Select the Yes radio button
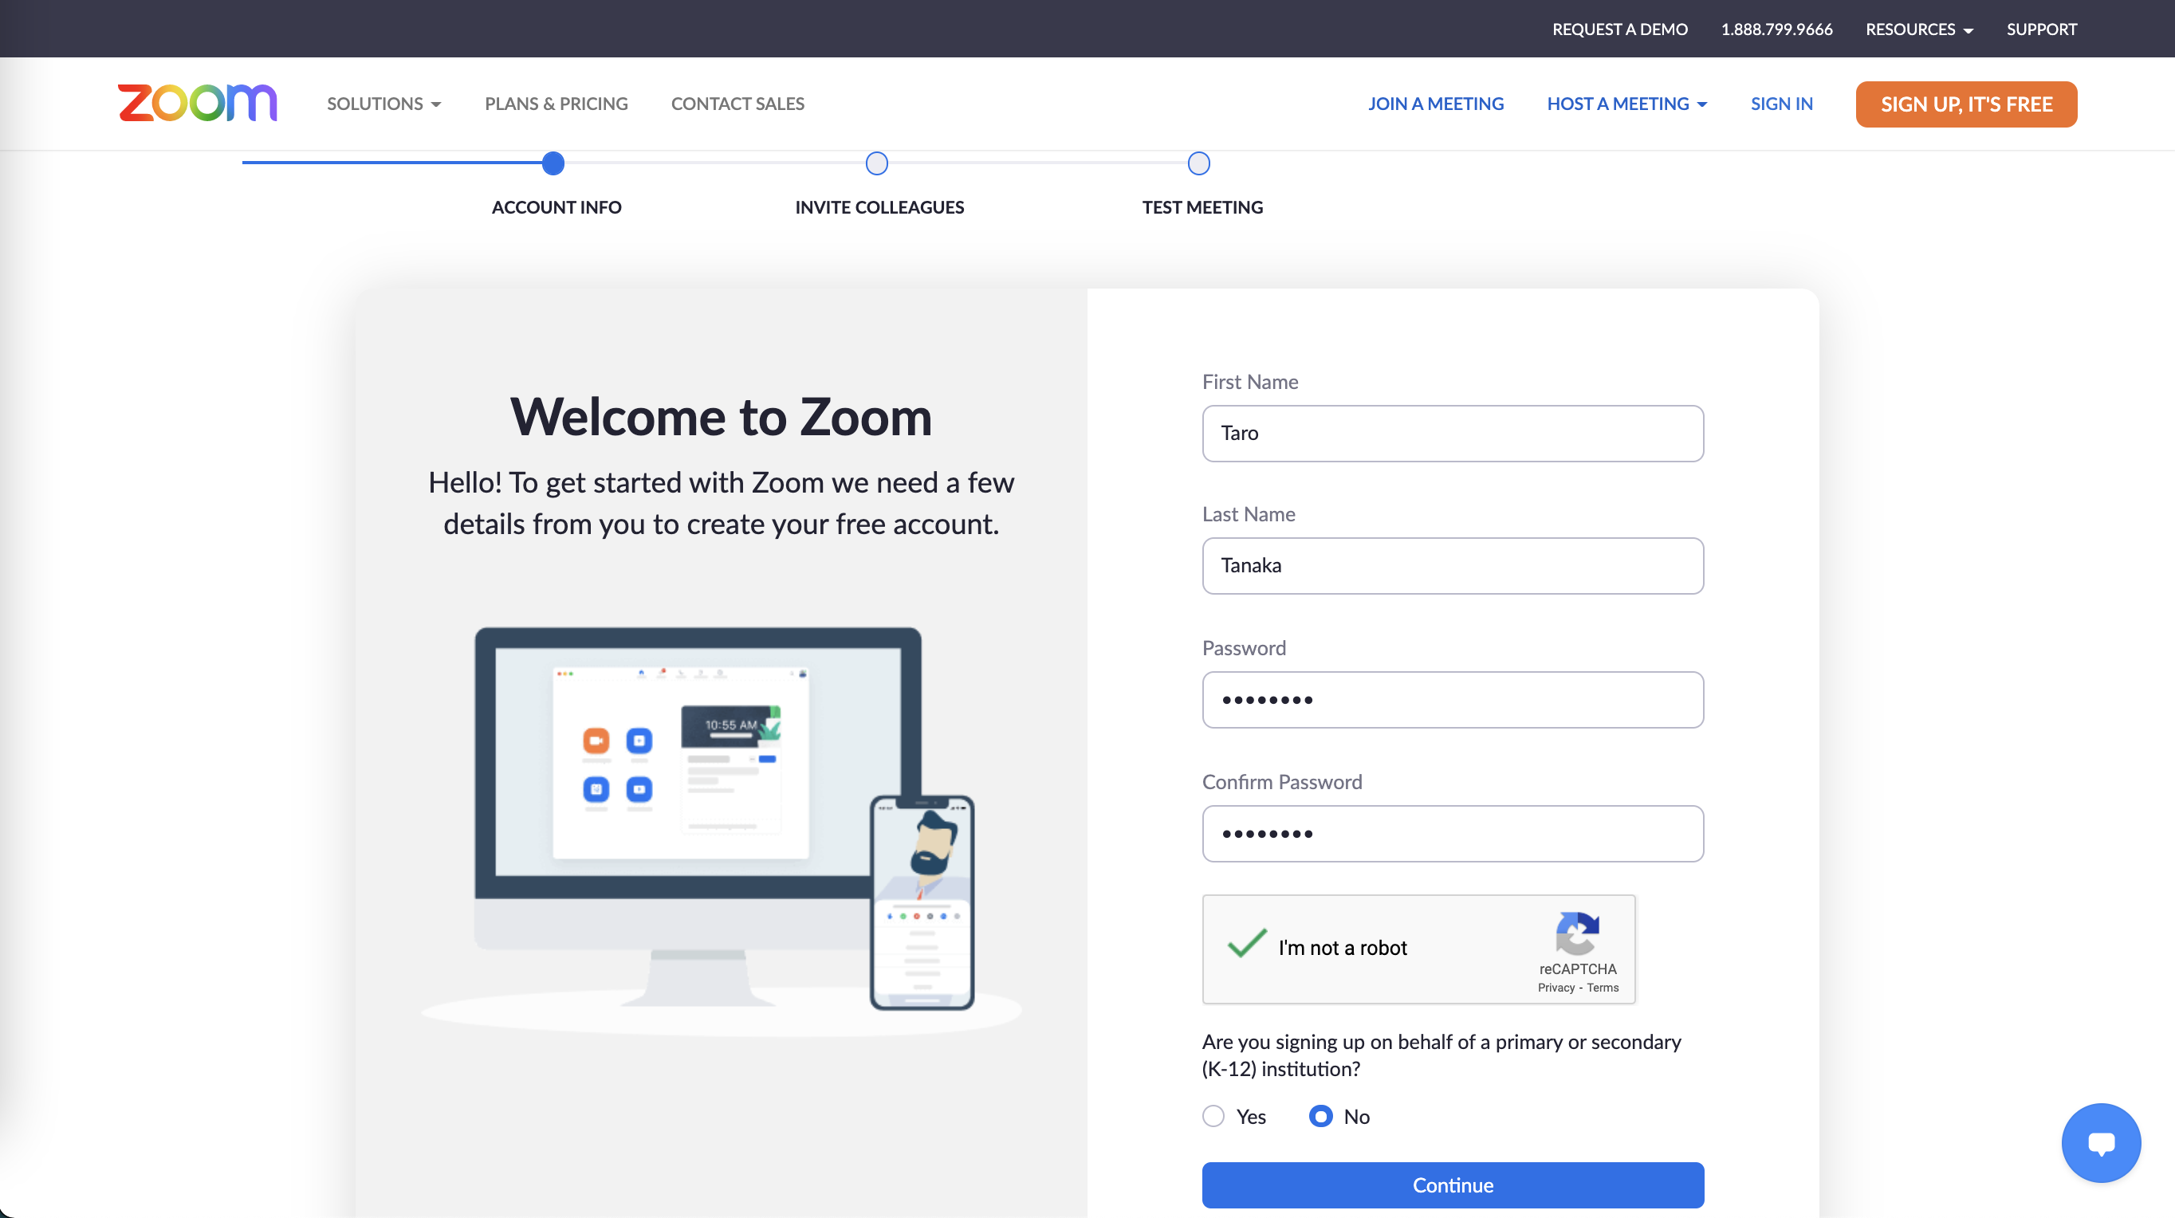Image resolution: width=2175 pixels, height=1218 pixels. click(x=1213, y=1116)
